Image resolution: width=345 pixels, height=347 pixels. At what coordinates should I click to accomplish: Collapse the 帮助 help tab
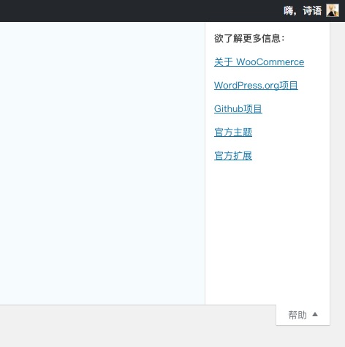click(303, 315)
